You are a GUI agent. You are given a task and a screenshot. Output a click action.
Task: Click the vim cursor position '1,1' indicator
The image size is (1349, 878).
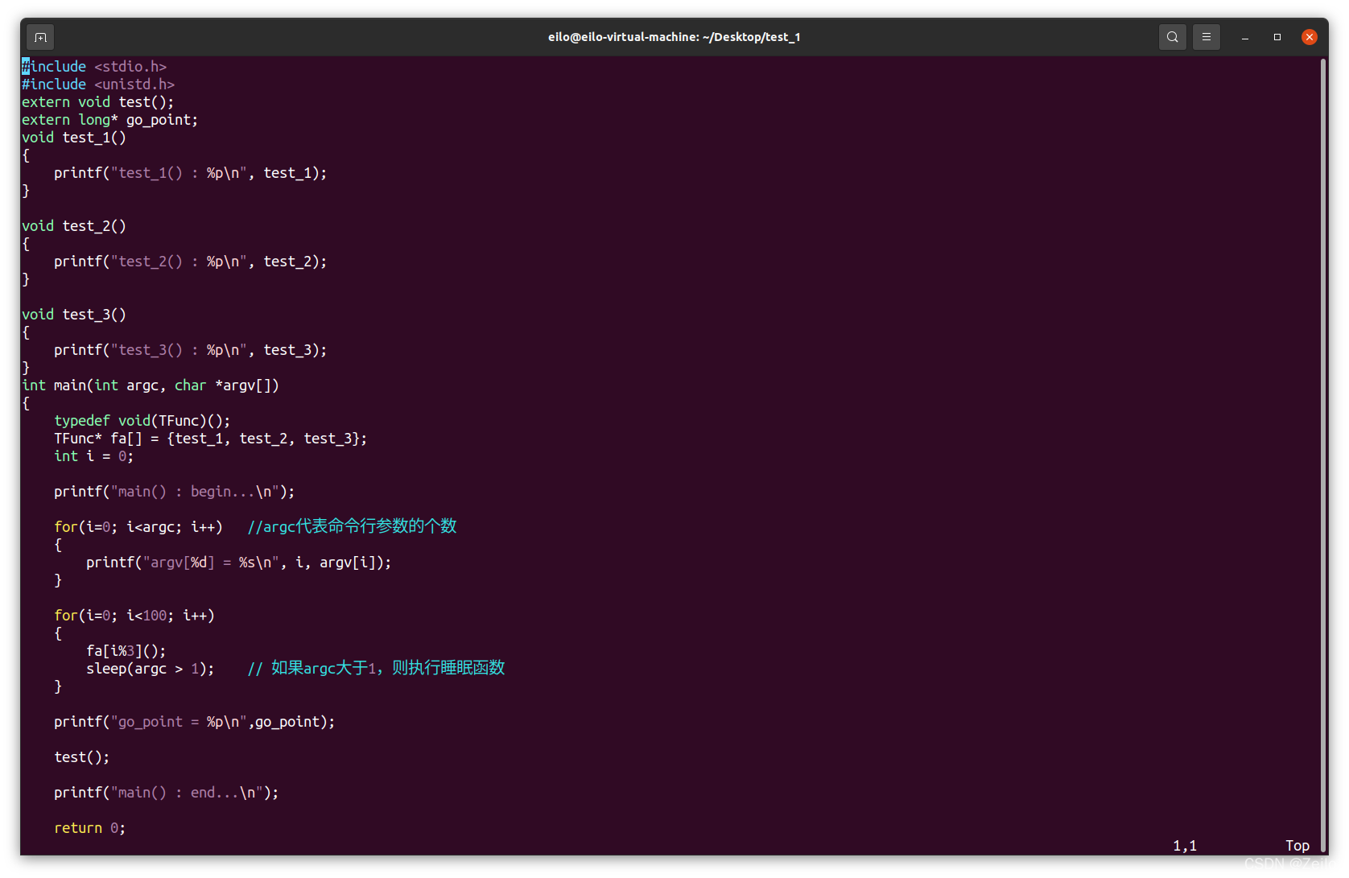[x=1185, y=846]
